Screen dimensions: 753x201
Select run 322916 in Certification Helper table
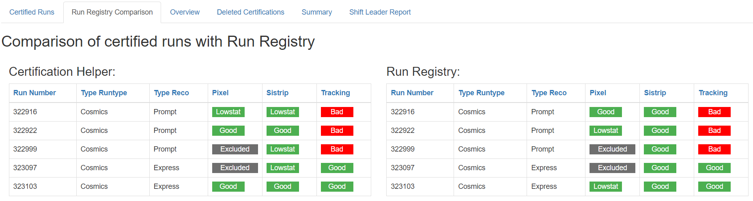click(25, 112)
